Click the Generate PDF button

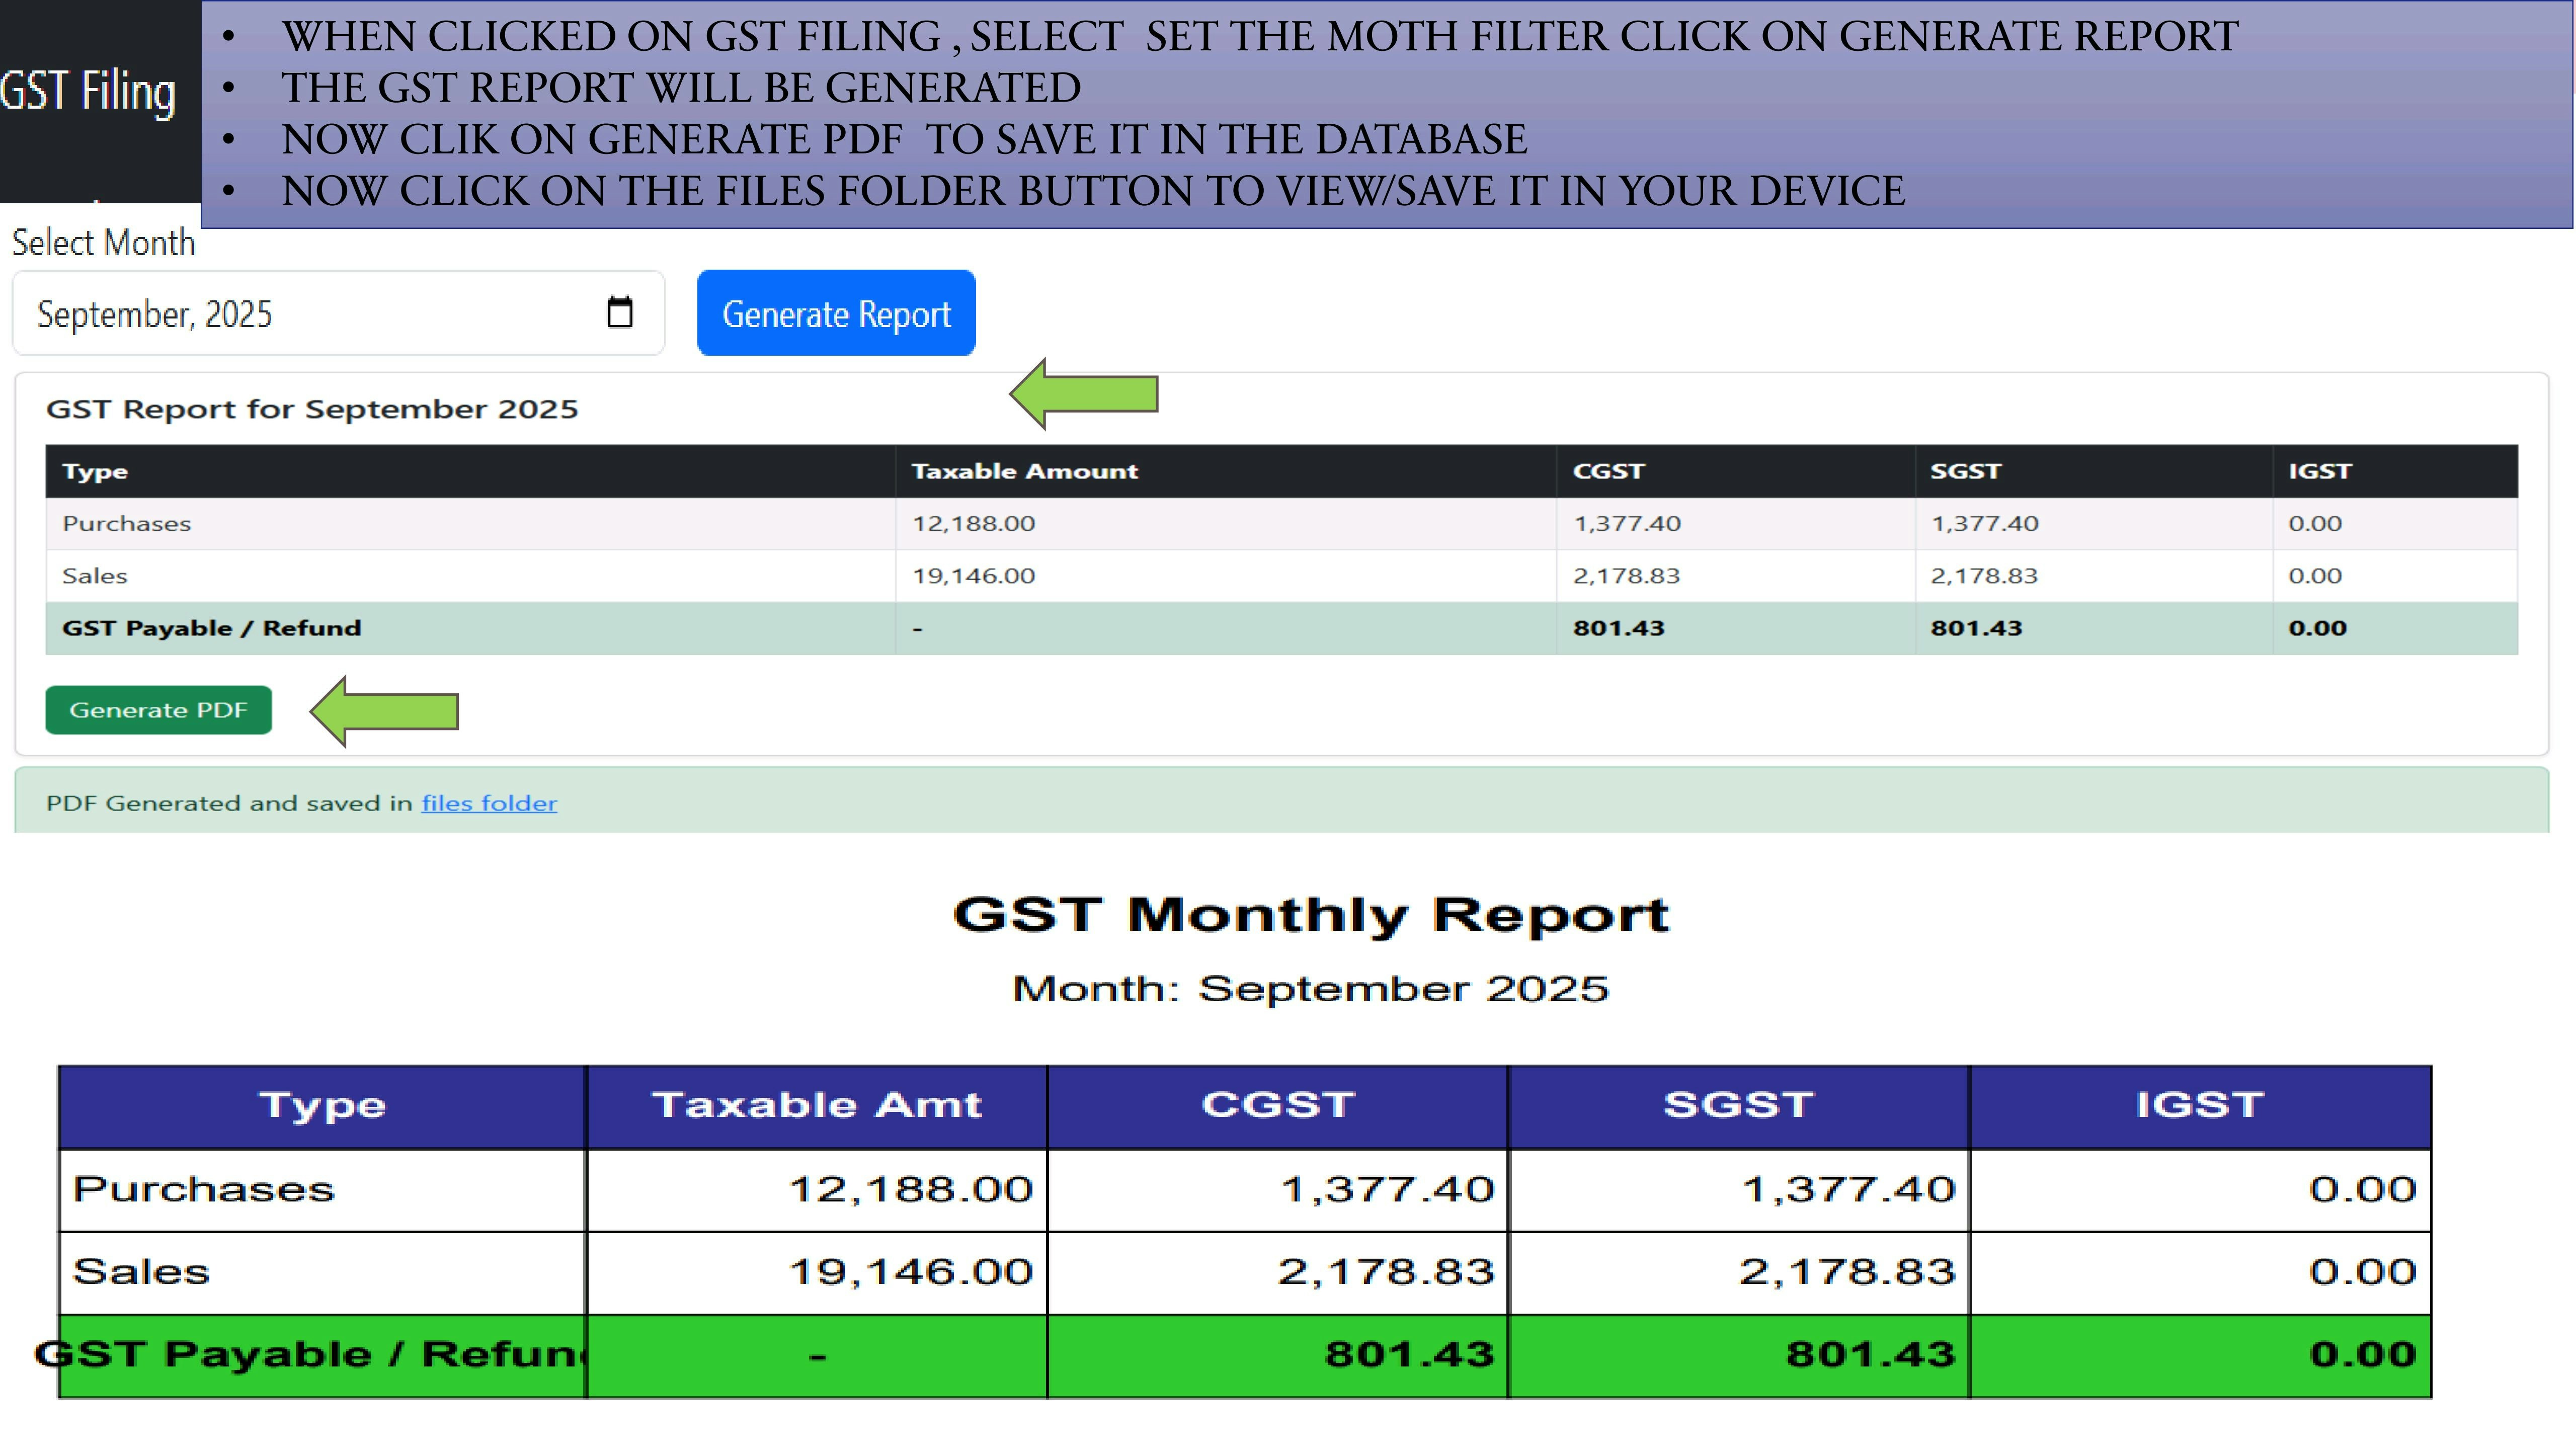[158, 710]
